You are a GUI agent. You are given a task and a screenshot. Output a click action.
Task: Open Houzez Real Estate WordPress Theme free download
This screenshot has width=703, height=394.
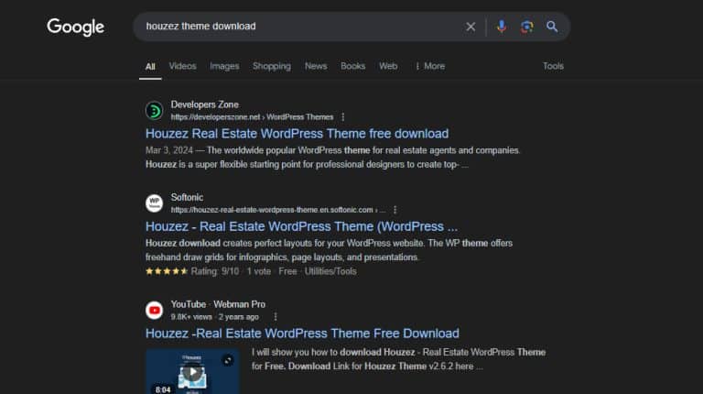point(297,134)
